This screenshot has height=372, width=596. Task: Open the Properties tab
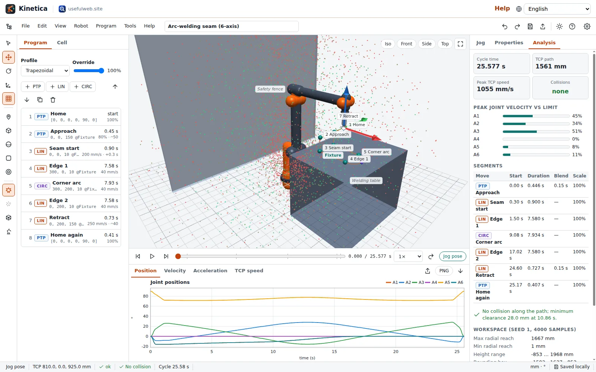[509, 43]
